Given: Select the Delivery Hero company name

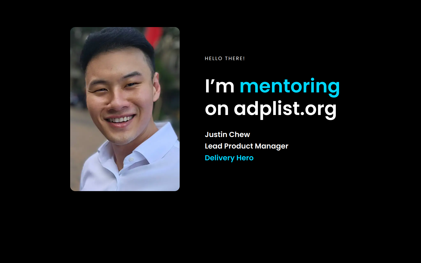Looking at the screenshot, I should (x=229, y=158).
